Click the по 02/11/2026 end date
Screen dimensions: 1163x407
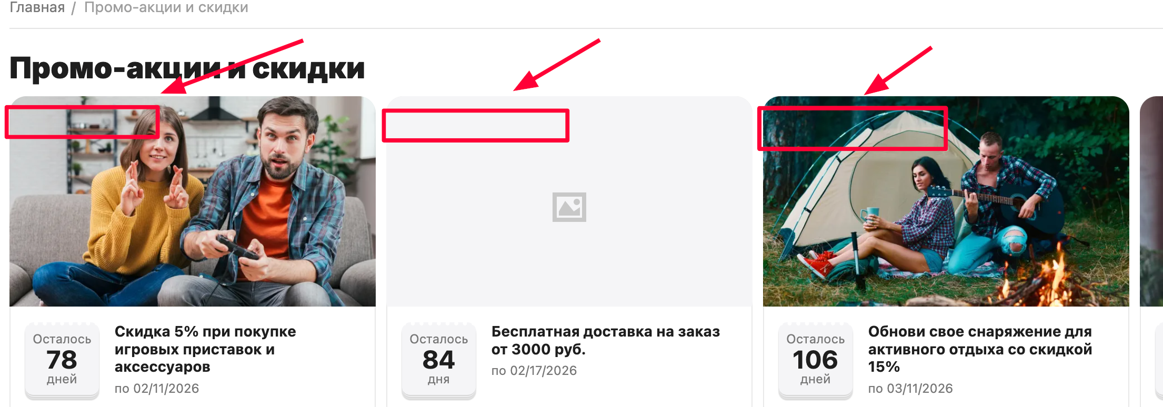click(157, 389)
